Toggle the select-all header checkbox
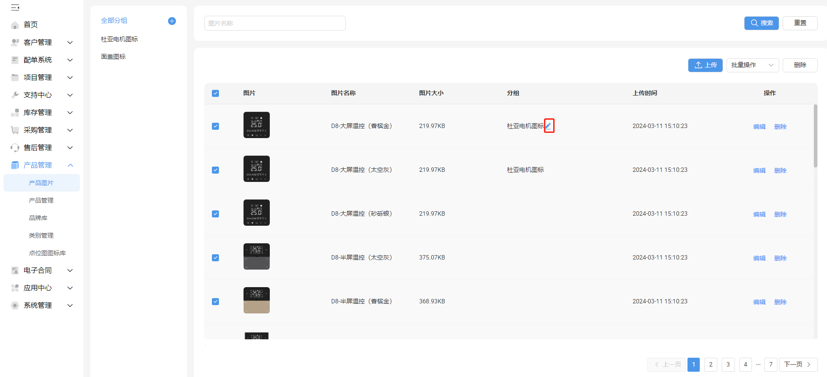Viewport: 827px width, 377px height. click(215, 93)
